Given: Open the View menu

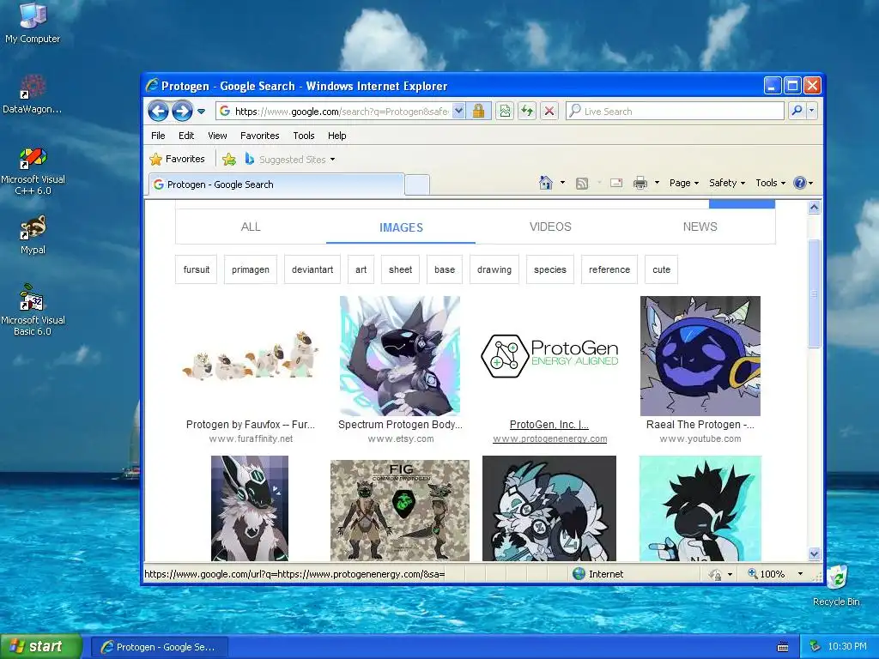Looking at the screenshot, I should tap(217, 136).
